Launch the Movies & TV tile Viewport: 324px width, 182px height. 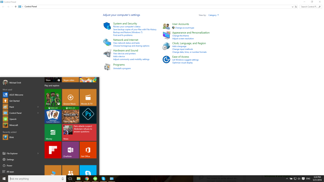pos(88,97)
